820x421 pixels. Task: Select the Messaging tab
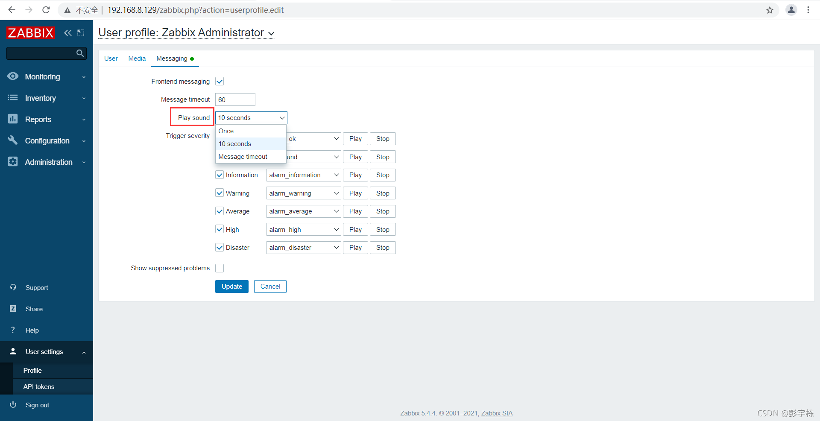[x=175, y=58]
